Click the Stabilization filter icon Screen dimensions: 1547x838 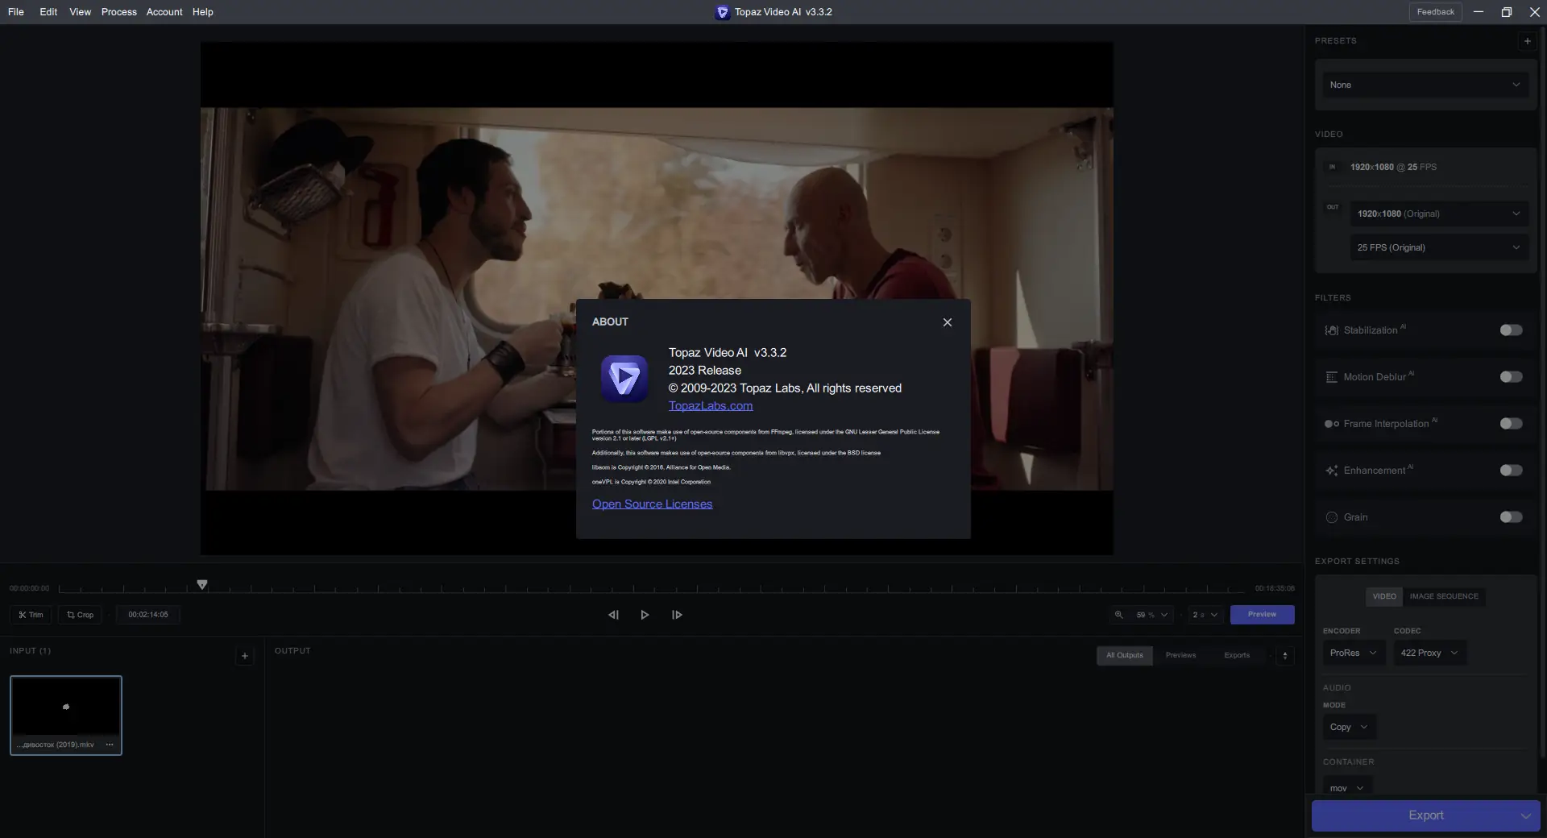pos(1331,330)
